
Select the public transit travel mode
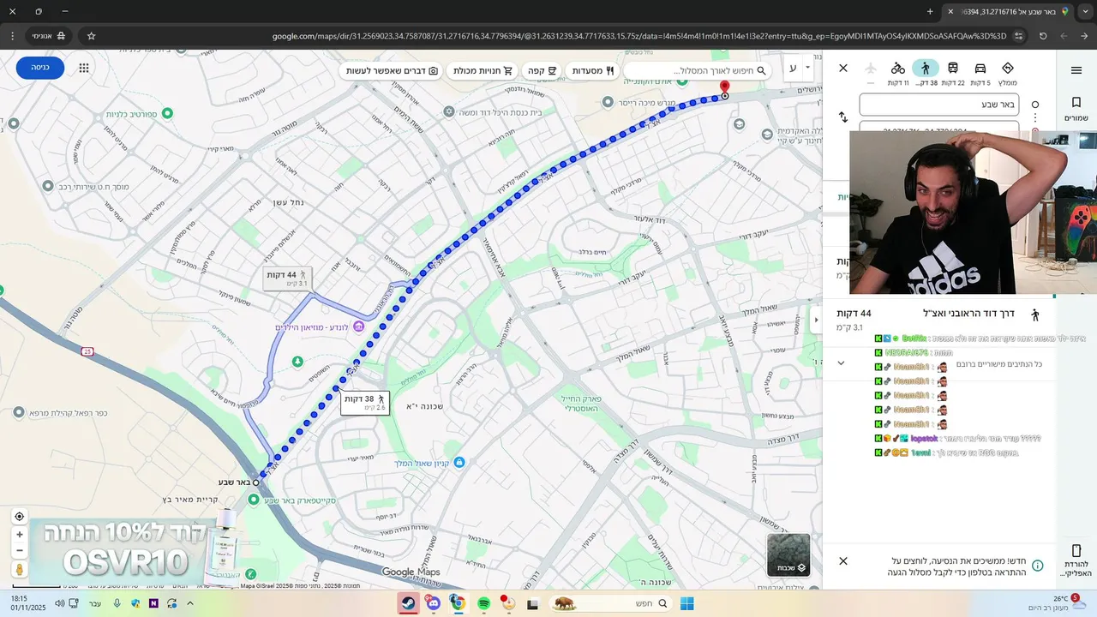[953, 69]
